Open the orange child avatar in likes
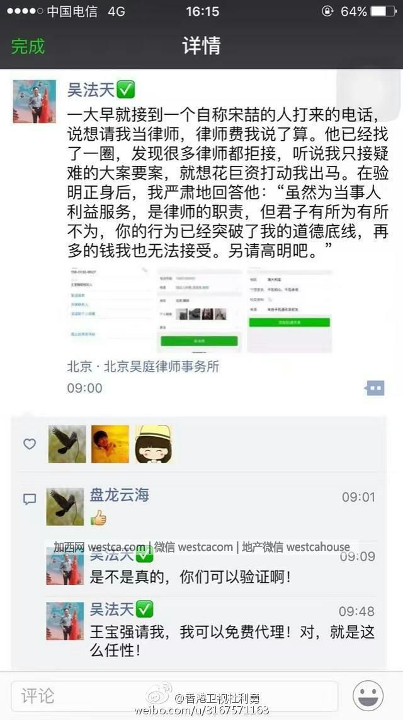 110,444
